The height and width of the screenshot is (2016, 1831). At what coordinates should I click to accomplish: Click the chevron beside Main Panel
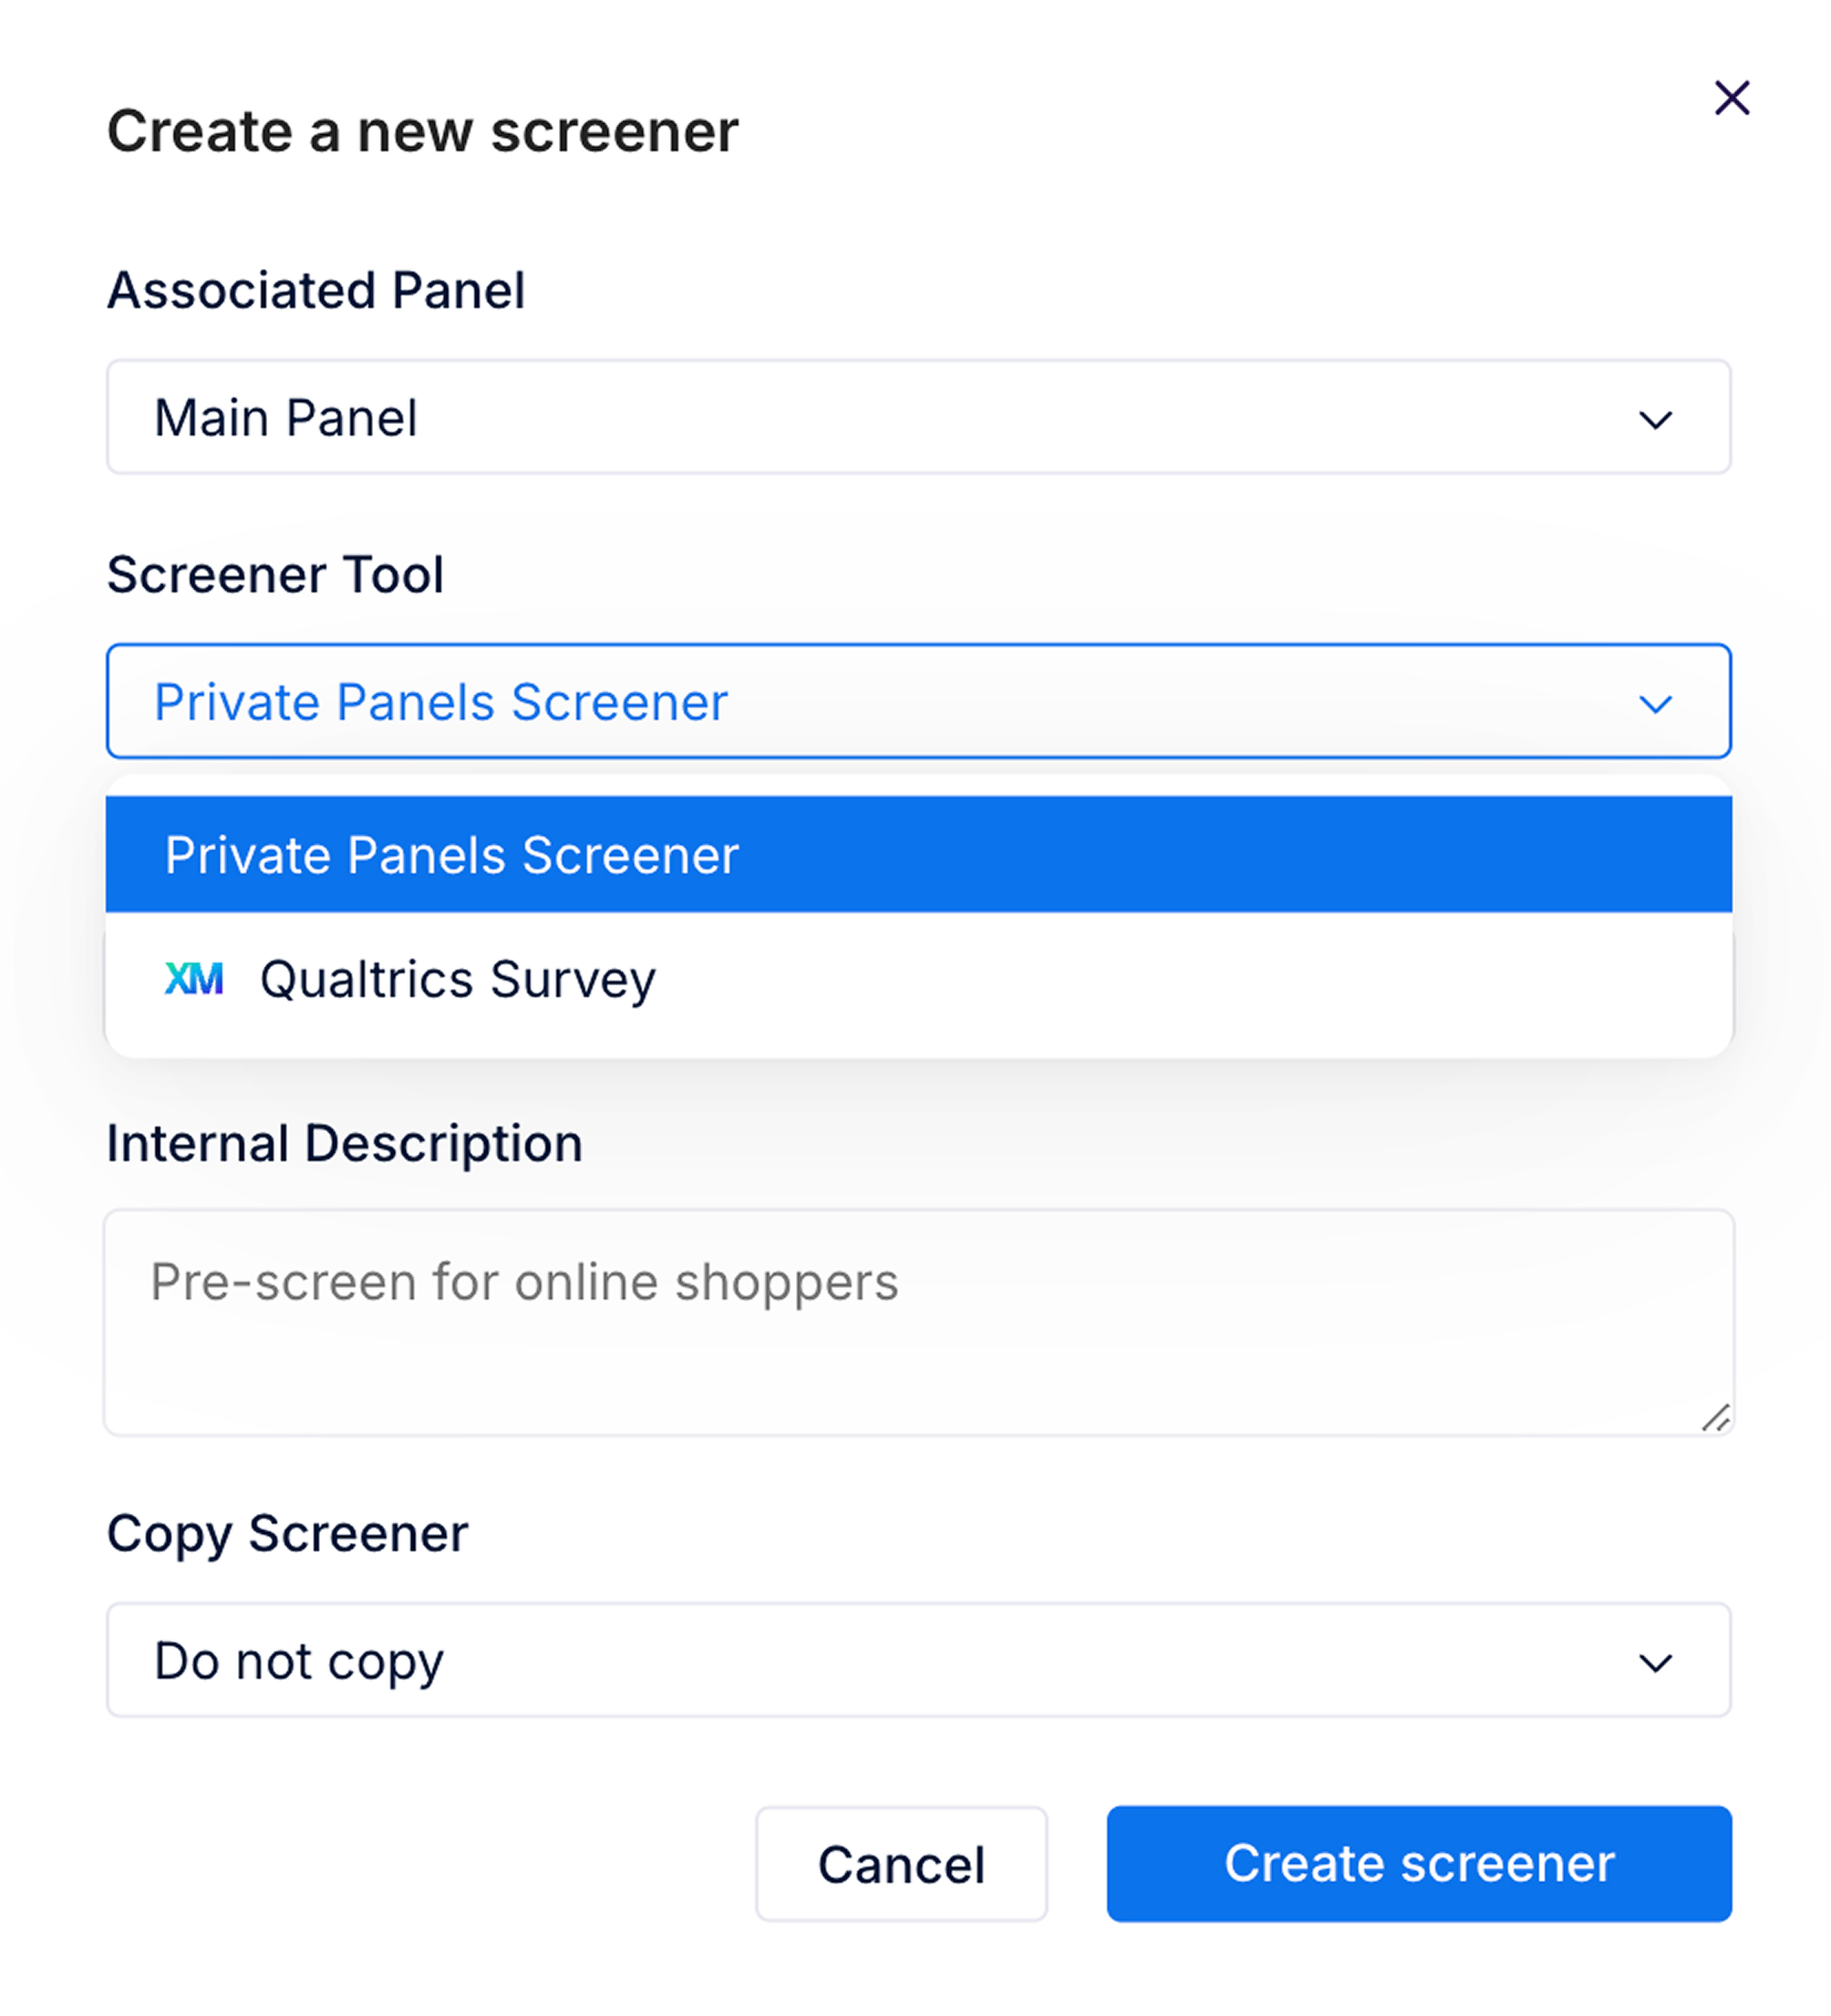click(1655, 420)
